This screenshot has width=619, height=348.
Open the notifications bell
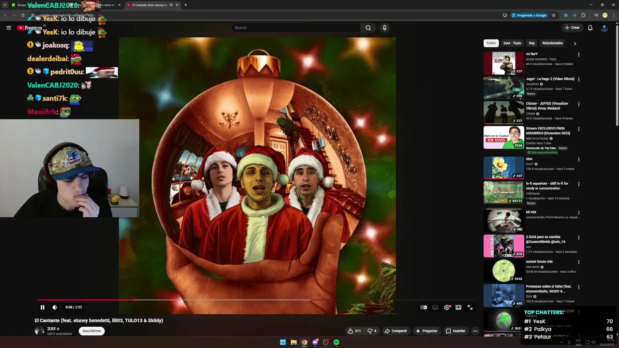tap(590, 28)
